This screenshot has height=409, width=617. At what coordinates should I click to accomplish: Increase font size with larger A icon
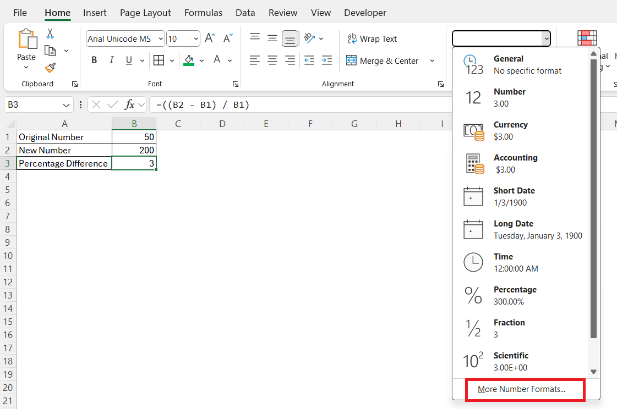coord(210,38)
